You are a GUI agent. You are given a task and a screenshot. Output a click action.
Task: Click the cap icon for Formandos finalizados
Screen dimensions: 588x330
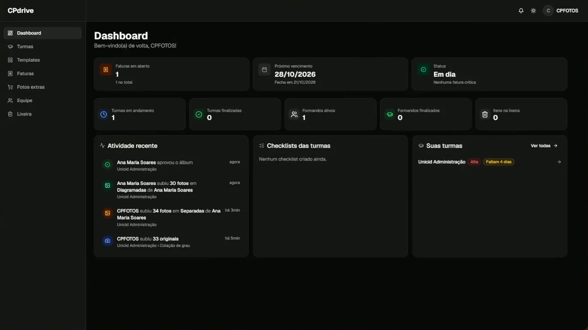tap(390, 115)
